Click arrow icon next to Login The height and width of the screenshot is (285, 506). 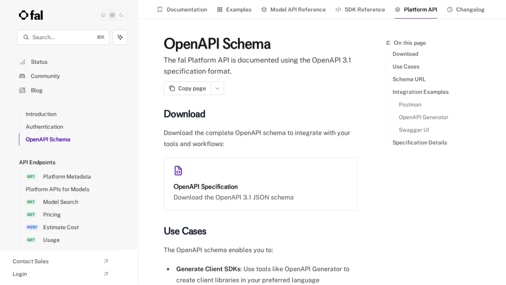pos(106,274)
